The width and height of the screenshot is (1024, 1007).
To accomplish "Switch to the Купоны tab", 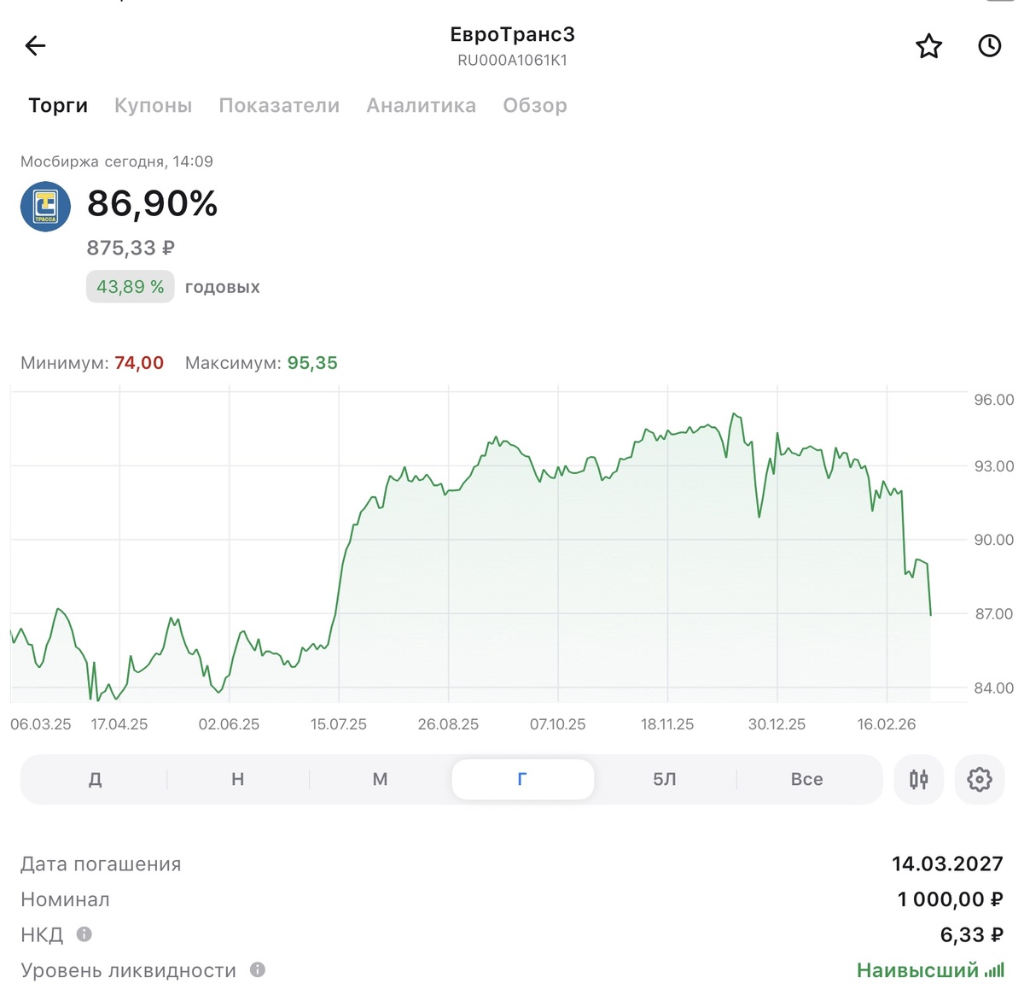I will tap(154, 105).
